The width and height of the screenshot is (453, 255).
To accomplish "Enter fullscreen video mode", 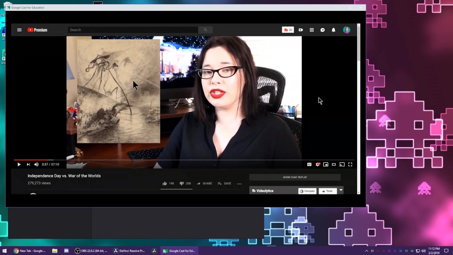I will (x=350, y=164).
